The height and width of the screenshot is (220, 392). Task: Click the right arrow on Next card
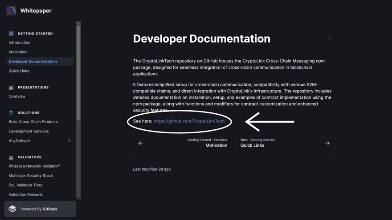click(x=327, y=143)
